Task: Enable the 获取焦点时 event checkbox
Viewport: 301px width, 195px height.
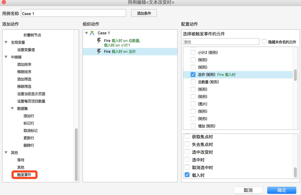Action: tap(187, 137)
